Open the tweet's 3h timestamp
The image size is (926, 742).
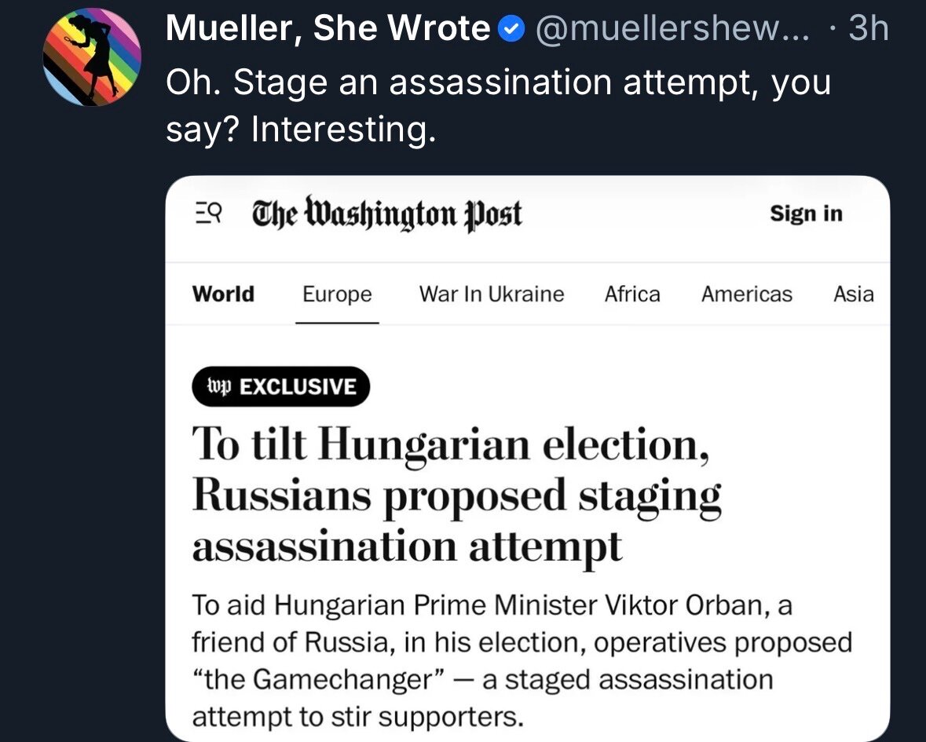(868, 30)
